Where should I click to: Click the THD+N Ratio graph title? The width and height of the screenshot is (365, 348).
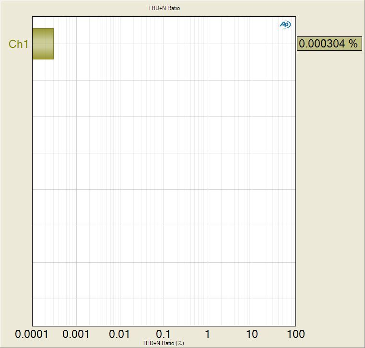point(164,8)
